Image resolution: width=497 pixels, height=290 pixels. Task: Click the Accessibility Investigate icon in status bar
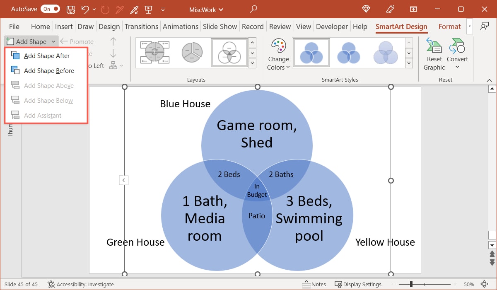52,285
